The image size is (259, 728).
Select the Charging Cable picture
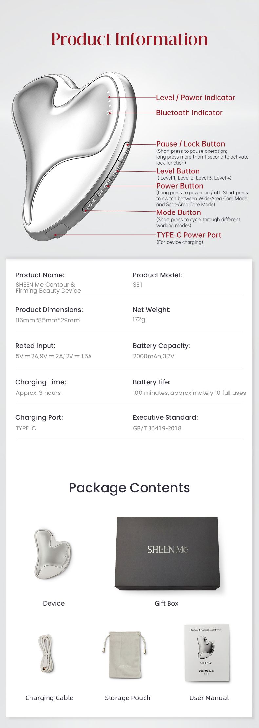(47, 654)
